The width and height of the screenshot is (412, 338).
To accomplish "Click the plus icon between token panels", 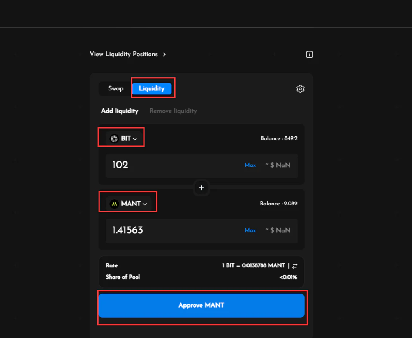I will [201, 188].
